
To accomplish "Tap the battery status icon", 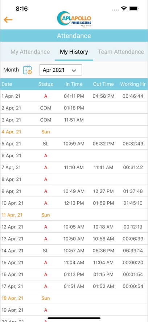I will click(134, 9).
